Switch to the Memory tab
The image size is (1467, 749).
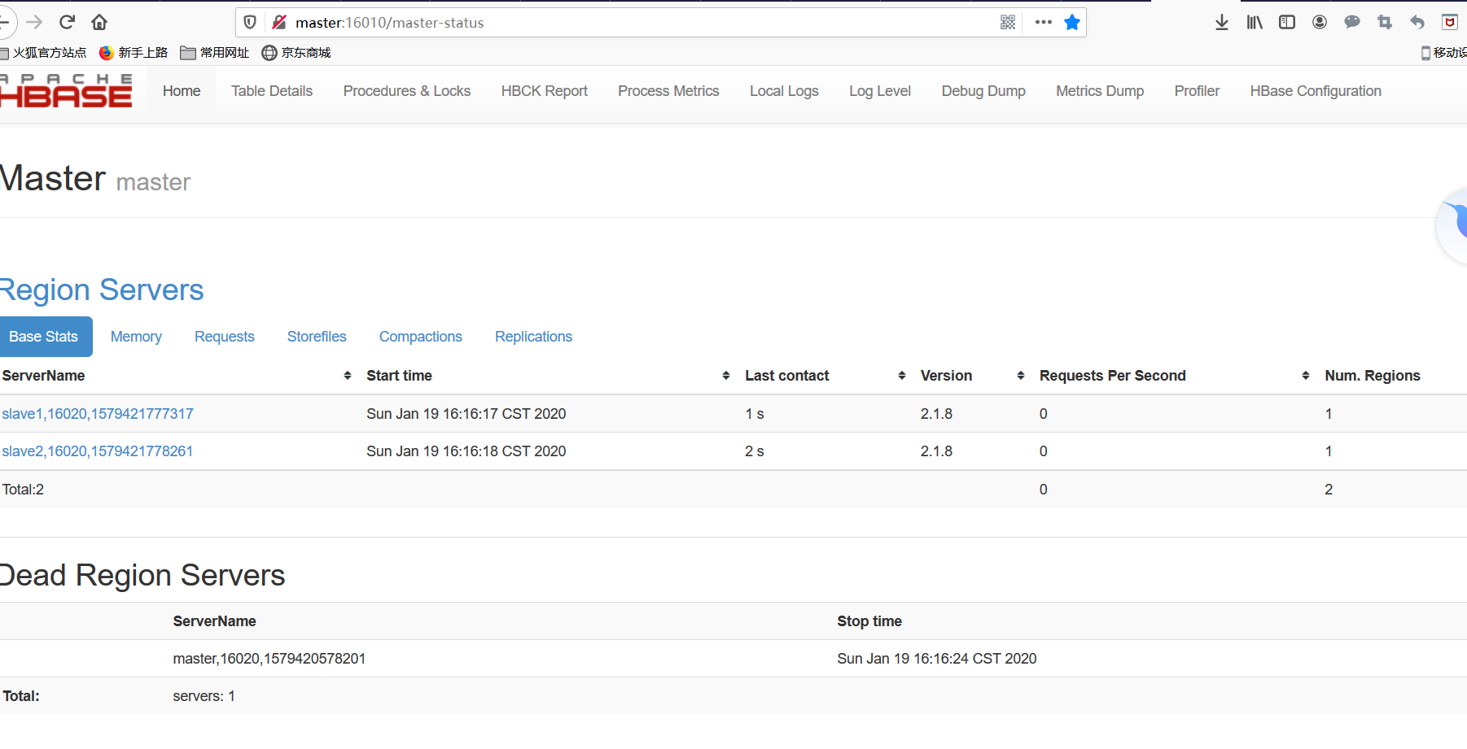click(x=136, y=337)
